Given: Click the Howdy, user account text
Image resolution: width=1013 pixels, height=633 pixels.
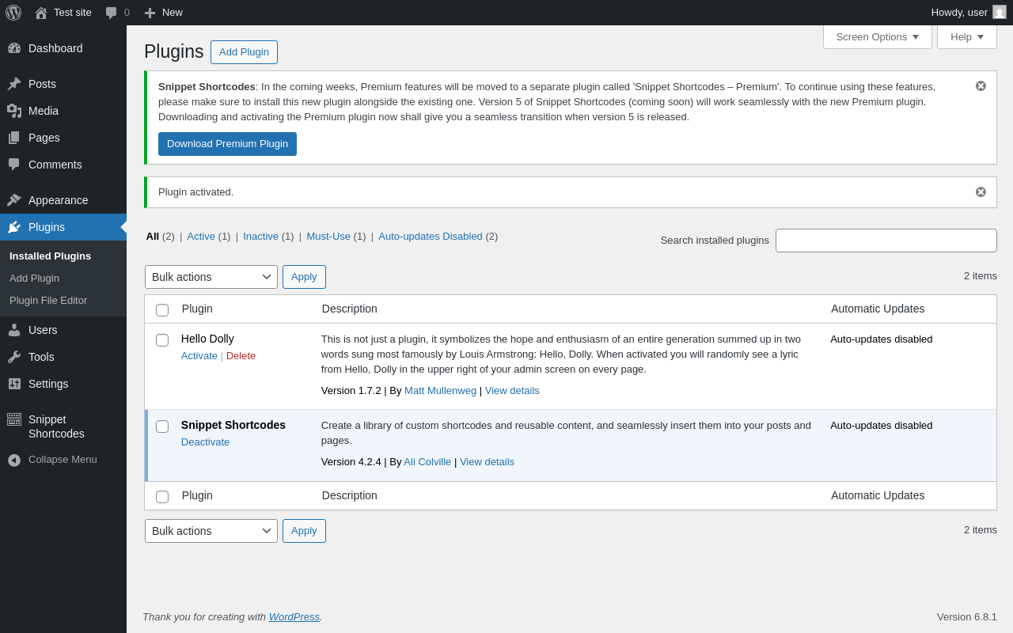Looking at the screenshot, I should click(x=959, y=13).
